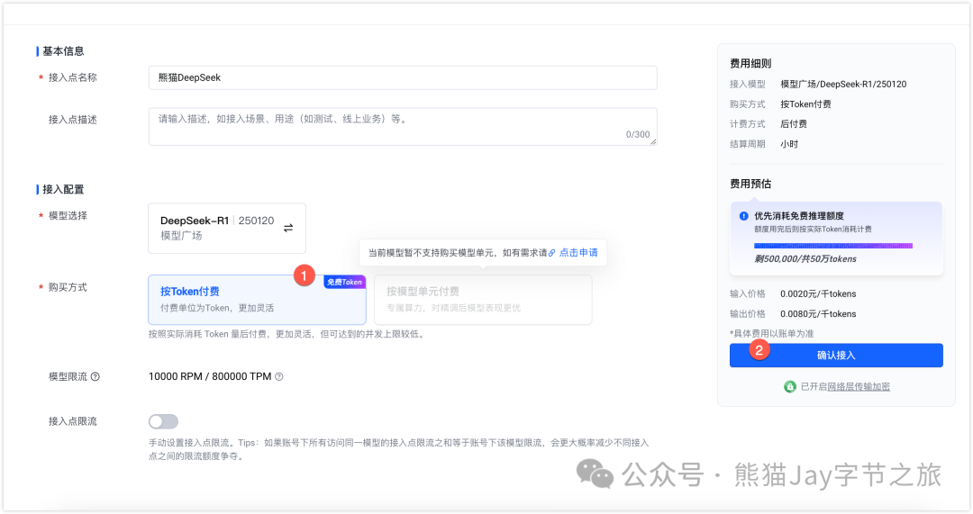Click the red circle marker numbered 1

pyautogui.click(x=305, y=275)
